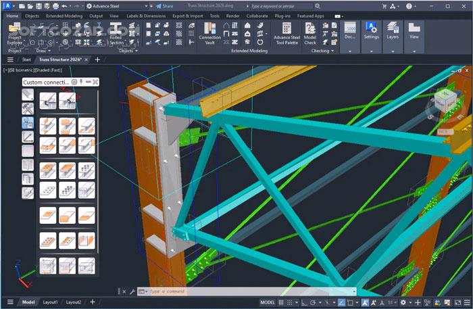Pin the Custom connections palette with auto-hide
Image resolution: width=473 pixels, height=309 pixels.
pos(81,82)
